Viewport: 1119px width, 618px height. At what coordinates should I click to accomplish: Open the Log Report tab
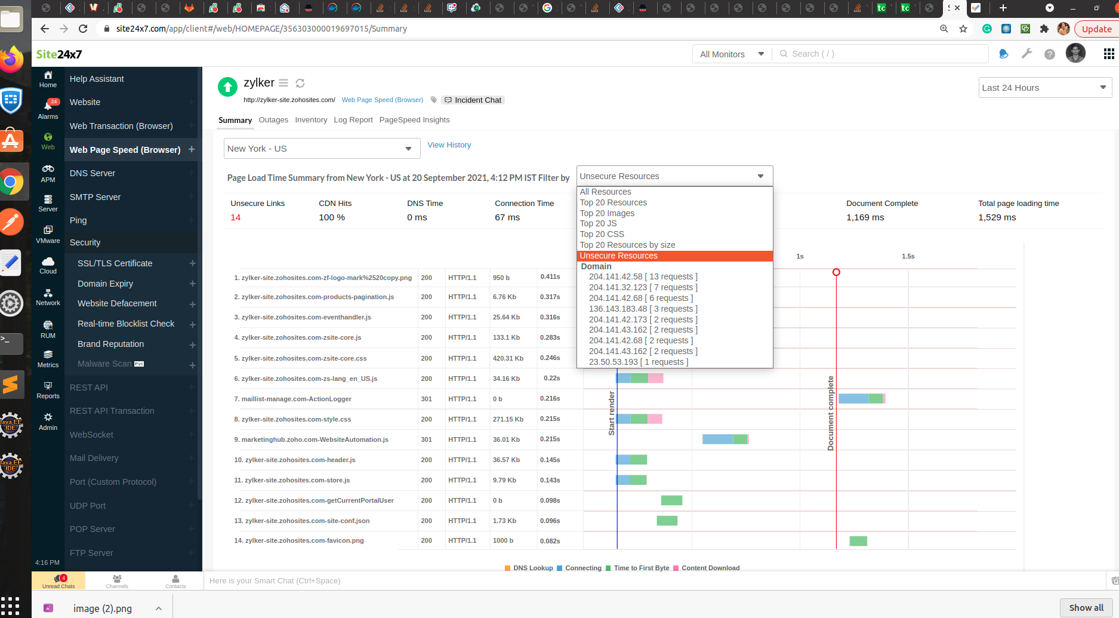click(353, 120)
